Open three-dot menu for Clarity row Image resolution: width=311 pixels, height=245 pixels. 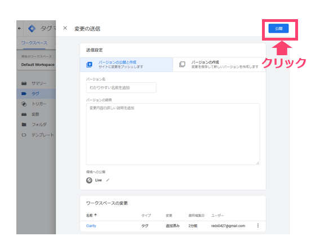(258, 226)
